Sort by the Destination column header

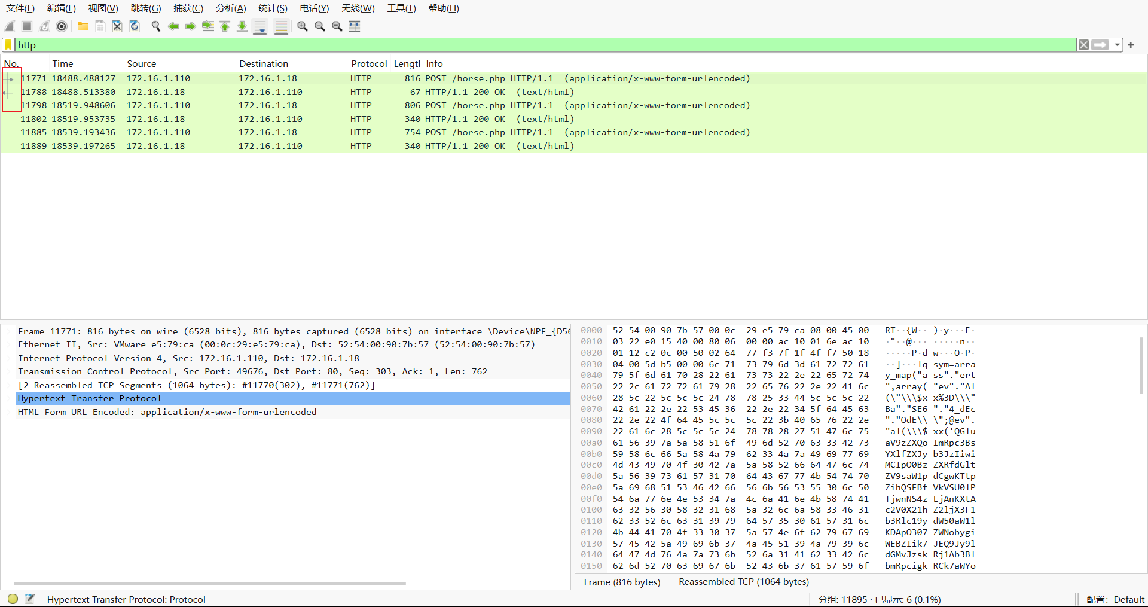point(264,64)
